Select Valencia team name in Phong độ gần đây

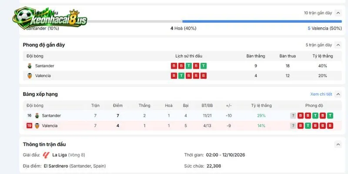coord(43,76)
